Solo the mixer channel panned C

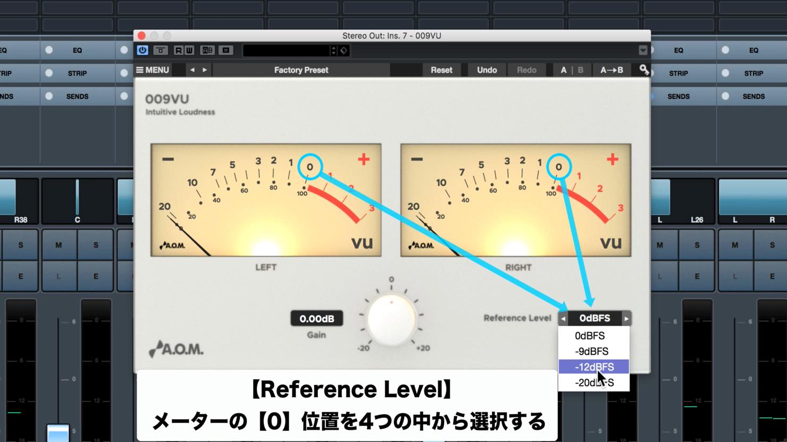(96, 245)
